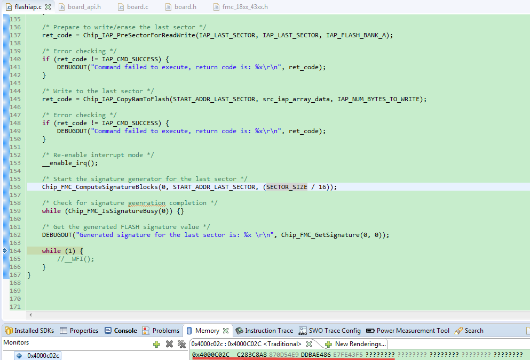This screenshot has width=530, height=360.
Task: Click the Memory view icon
Action: 189,331
